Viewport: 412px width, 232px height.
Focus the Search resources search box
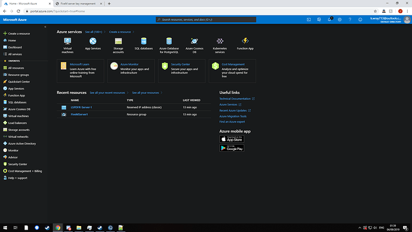click(x=206, y=20)
